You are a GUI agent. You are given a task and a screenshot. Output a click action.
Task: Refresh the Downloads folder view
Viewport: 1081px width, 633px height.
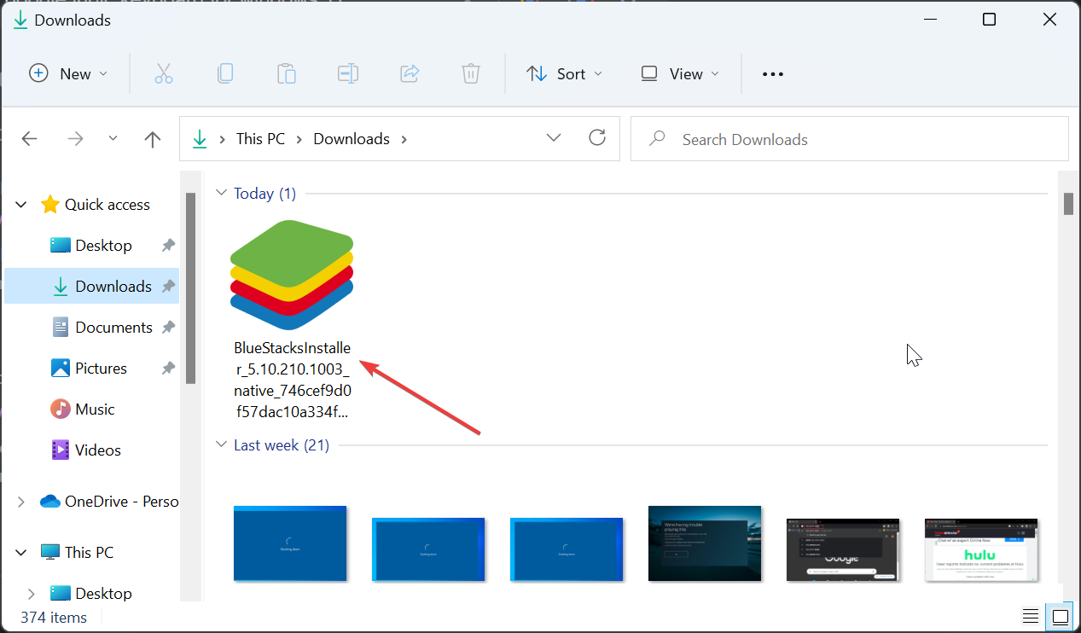[597, 137]
